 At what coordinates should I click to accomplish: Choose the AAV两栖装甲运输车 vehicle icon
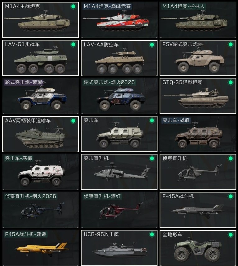tap(40, 138)
